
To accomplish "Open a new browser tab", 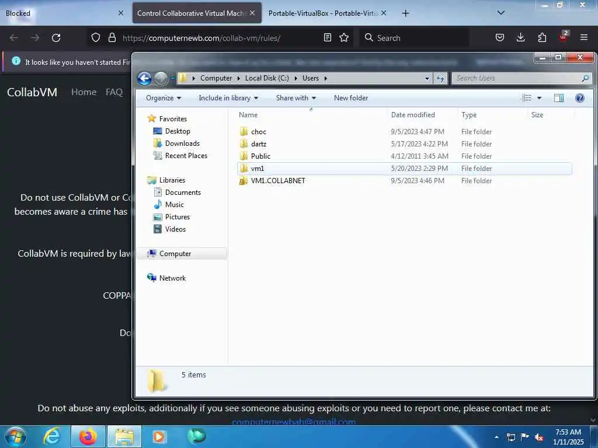I will click(405, 13).
